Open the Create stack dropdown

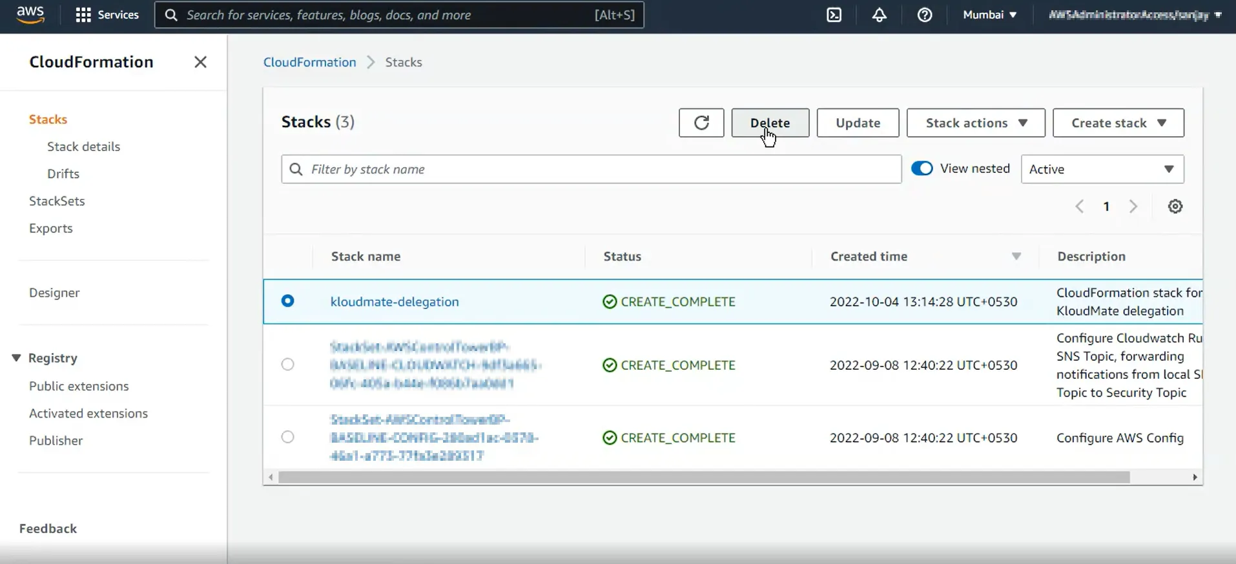click(1118, 123)
